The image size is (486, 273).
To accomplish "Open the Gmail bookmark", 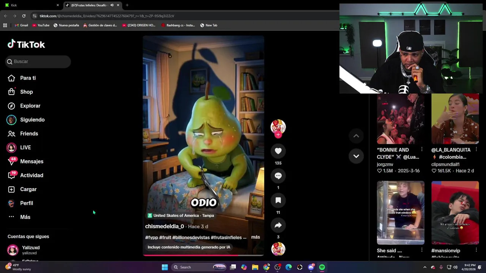I will (21, 25).
